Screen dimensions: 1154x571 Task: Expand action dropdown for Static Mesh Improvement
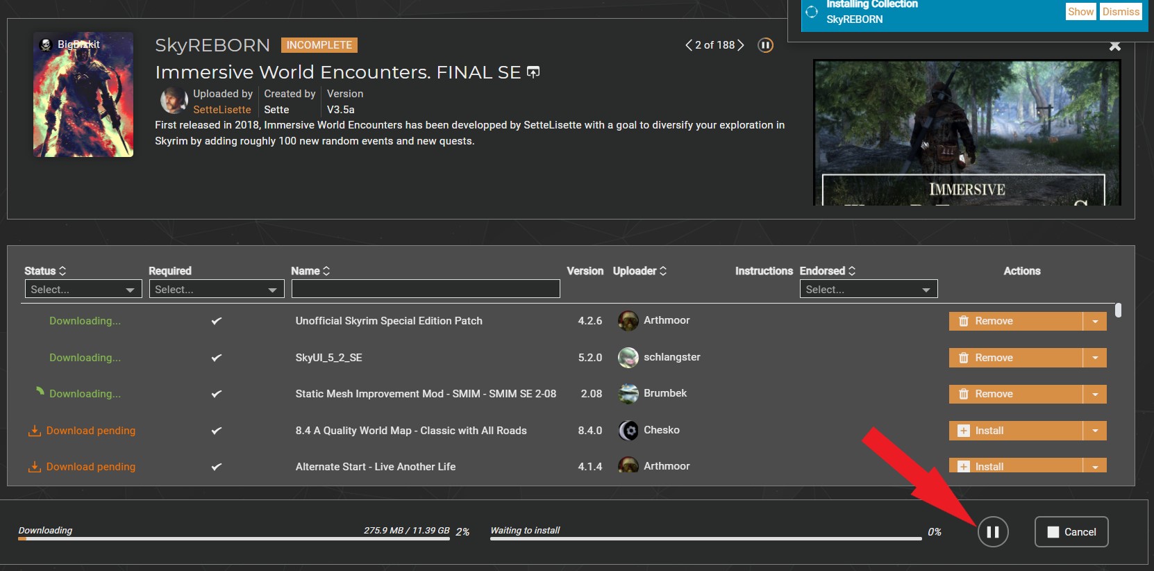(1095, 394)
